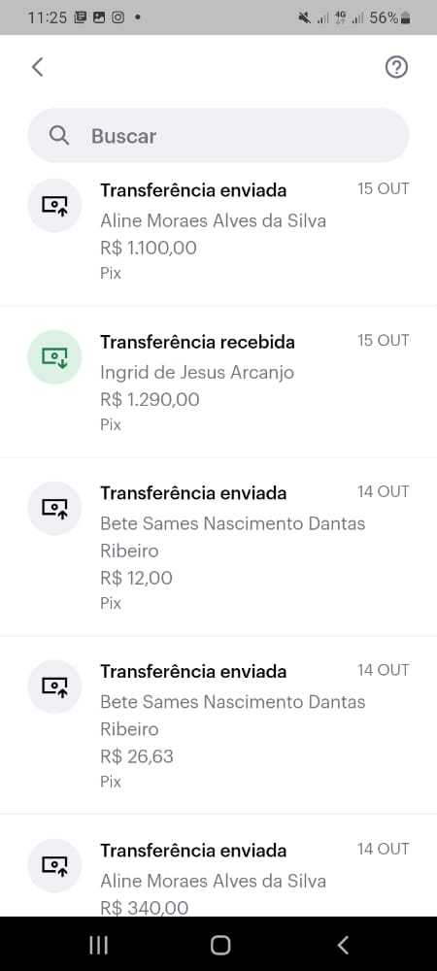Tap green received-transfer icon for Ingrid

(54, 356)
